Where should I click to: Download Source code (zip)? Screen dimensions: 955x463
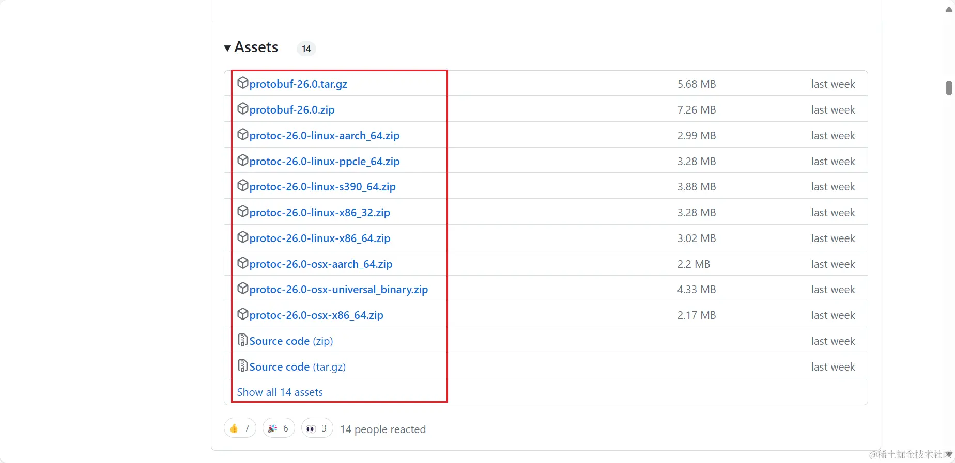coord(291,341)
